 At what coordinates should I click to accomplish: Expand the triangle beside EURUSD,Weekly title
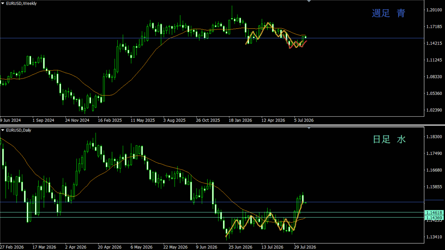pos(3,4)
